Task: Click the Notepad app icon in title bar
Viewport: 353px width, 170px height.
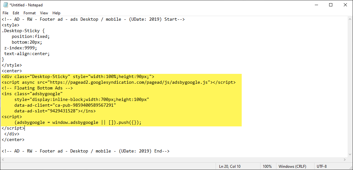Action: click(5, 5)
